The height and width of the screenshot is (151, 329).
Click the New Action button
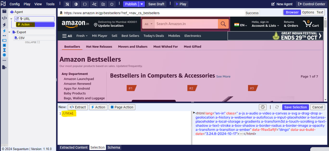pos(98,107)
